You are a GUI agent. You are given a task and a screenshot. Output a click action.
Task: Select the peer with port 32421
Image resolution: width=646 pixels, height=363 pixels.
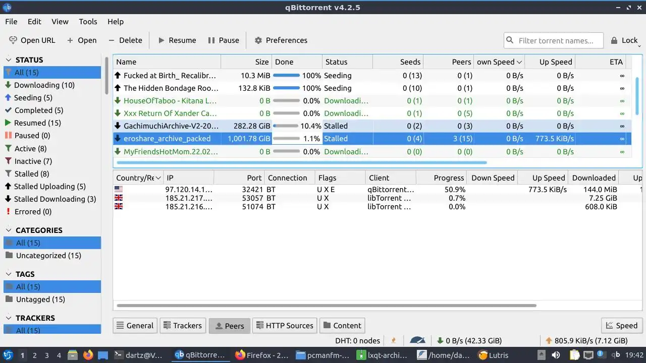tap(378, 190)
